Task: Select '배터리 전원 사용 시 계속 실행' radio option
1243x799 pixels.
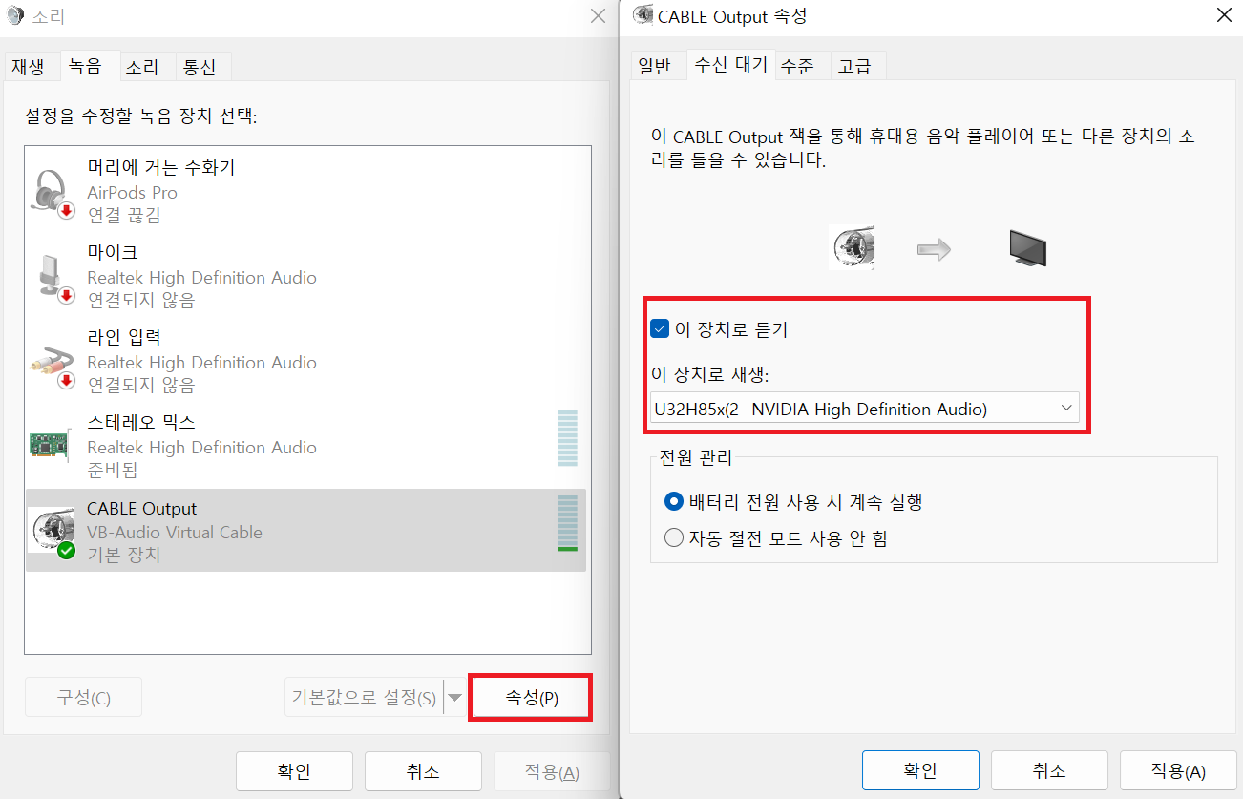Action: tap(674, 501)
